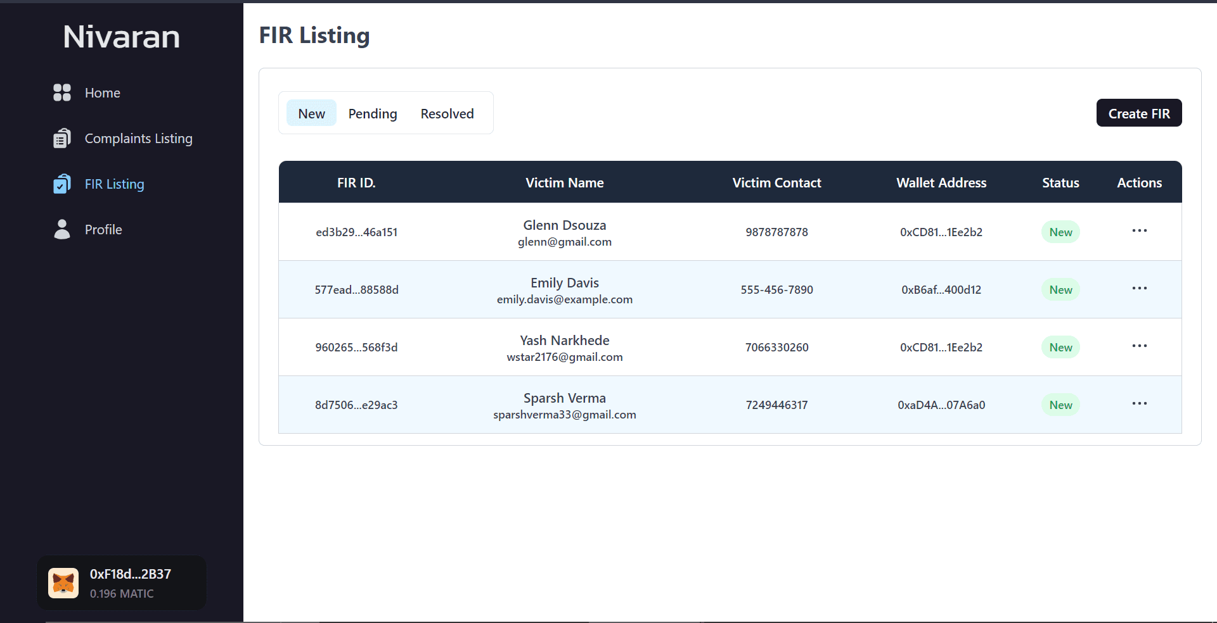Open actions menu for Sparsh Verma row

(x=1140, y=404)
